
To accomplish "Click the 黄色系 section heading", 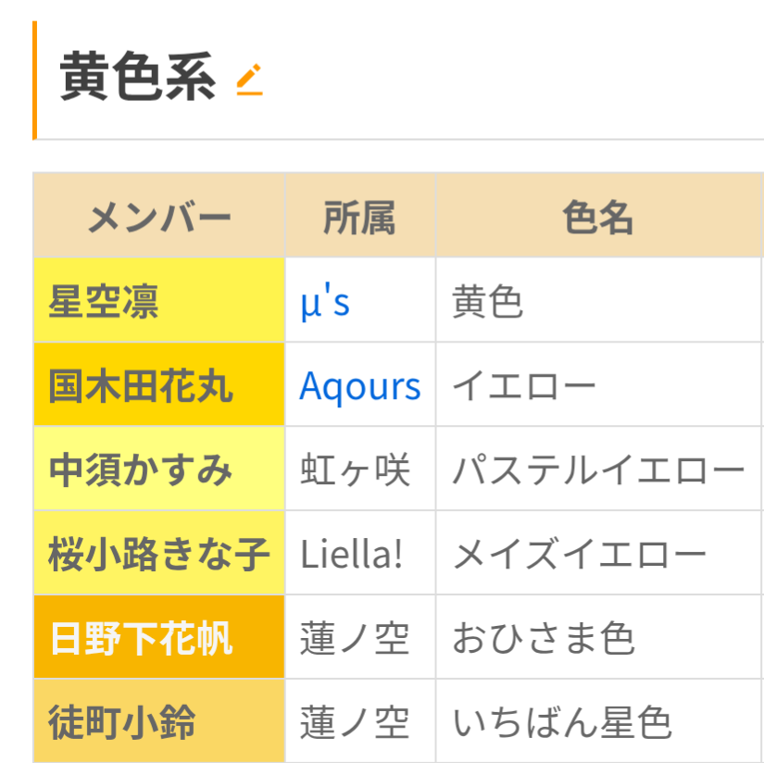I will tap(137, 77).
